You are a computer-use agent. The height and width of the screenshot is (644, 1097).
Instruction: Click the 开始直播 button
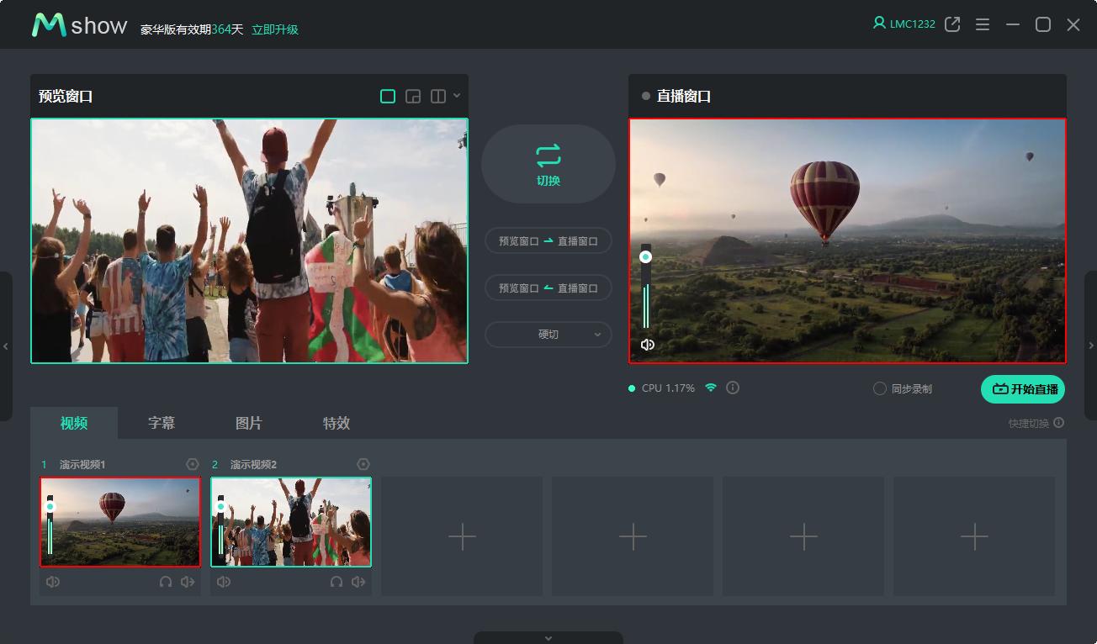point(1023,389)
